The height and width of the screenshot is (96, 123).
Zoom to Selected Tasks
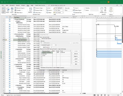77,13
